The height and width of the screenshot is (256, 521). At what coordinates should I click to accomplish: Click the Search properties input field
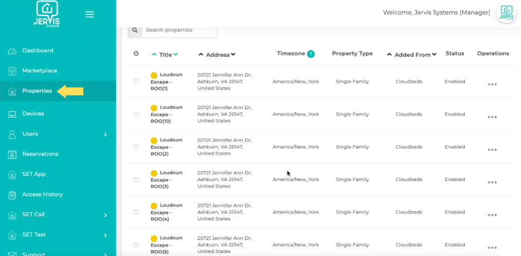point(179,30)
